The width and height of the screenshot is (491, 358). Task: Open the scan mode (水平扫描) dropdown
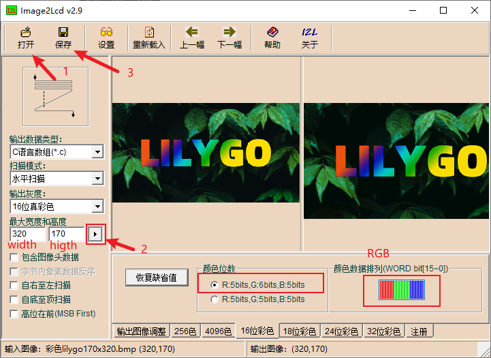[x=97, y=179]
